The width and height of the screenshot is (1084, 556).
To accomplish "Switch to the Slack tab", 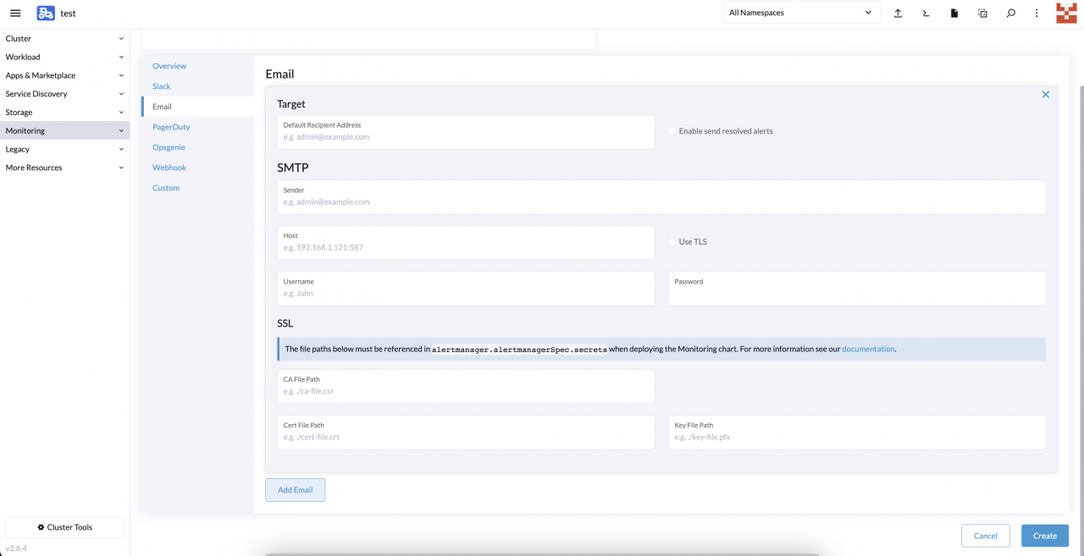I will click(162, 86).
